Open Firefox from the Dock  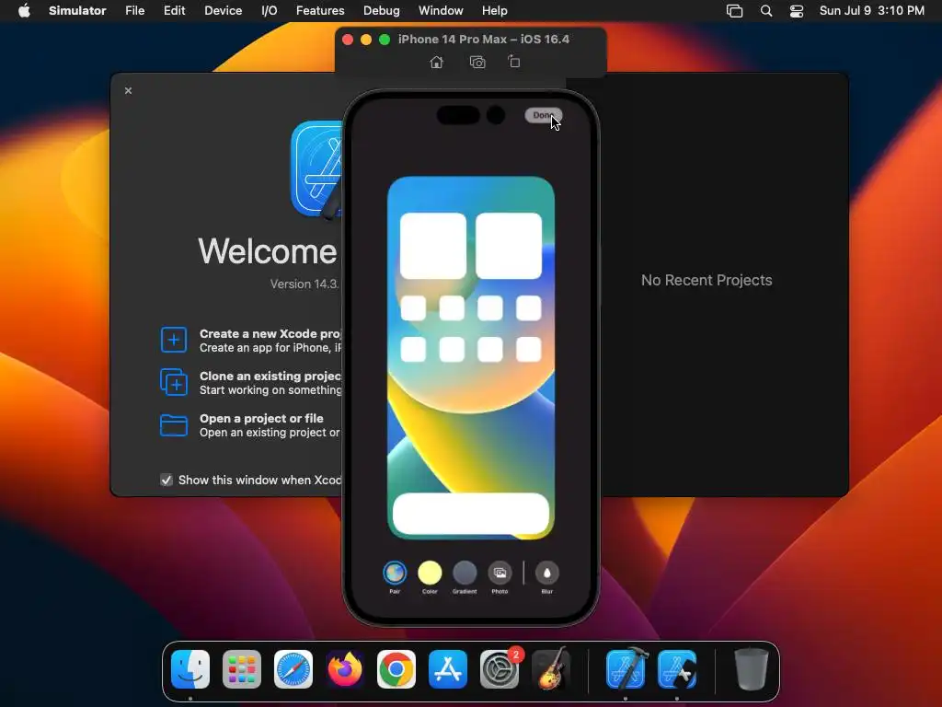click(x=345, y=669)
